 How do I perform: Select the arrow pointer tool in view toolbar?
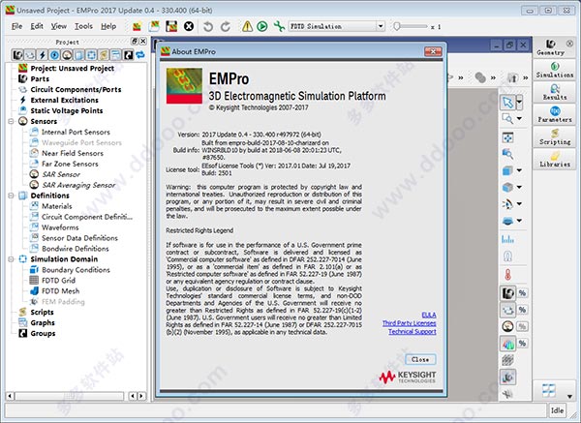507,103
